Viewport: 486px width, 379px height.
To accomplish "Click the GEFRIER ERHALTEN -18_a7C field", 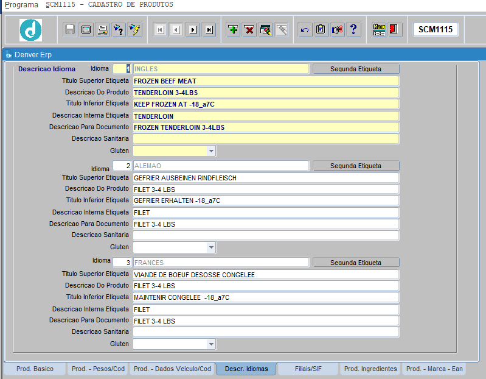I will tap(266, 200).
